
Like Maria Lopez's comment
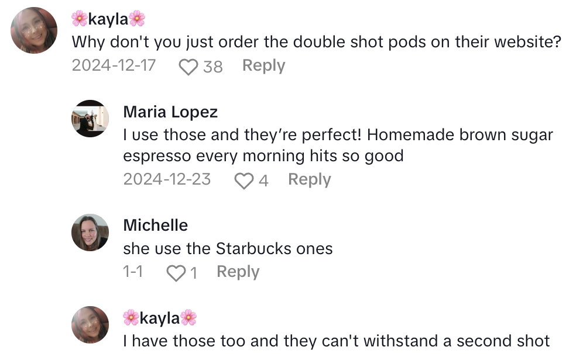click(243, 181)
